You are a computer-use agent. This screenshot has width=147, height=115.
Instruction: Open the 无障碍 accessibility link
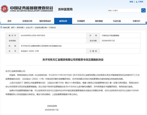[x=140, y=2]
